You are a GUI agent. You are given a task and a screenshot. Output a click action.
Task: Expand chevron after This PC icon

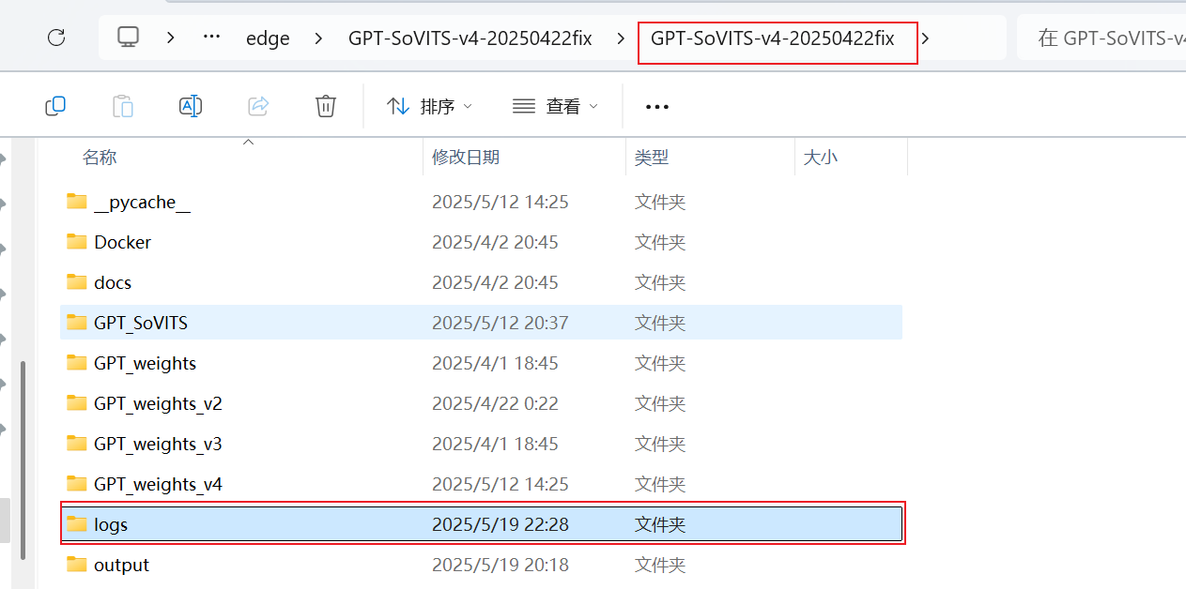170,38
